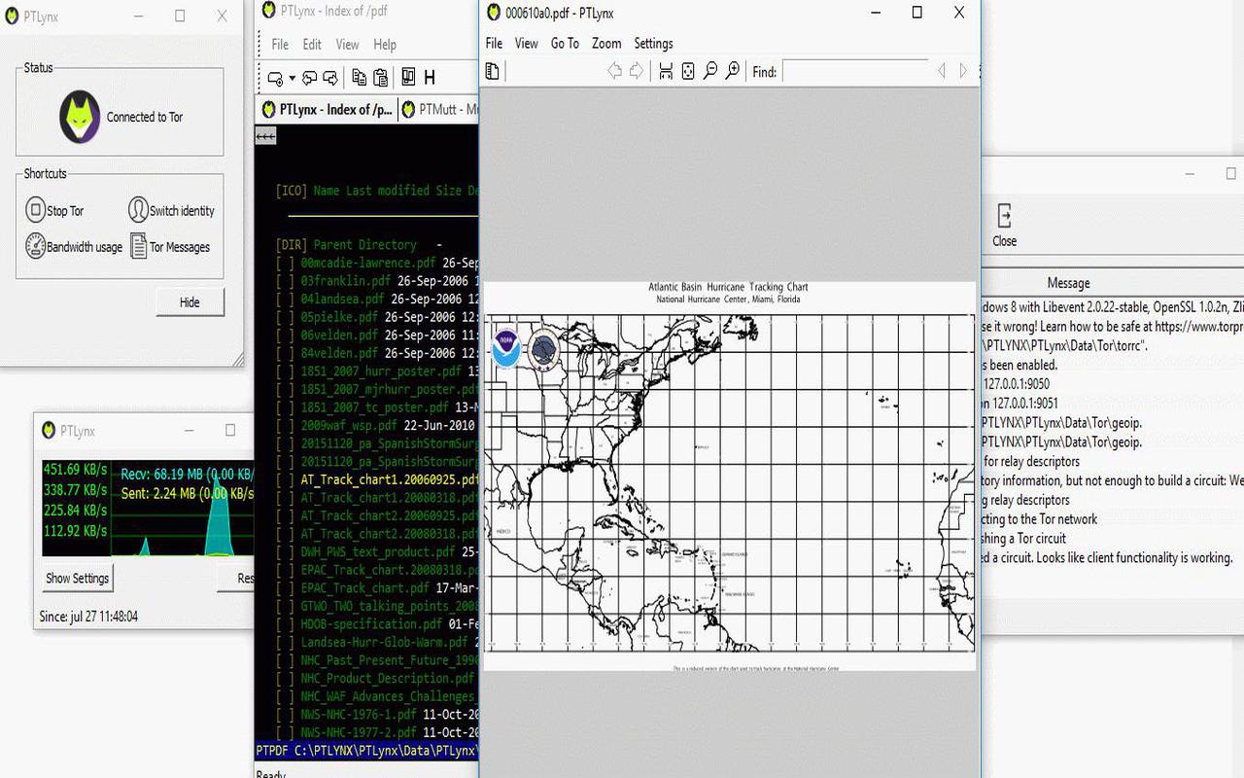Select the fit width icon in PDF viewer

coord(666,71)
